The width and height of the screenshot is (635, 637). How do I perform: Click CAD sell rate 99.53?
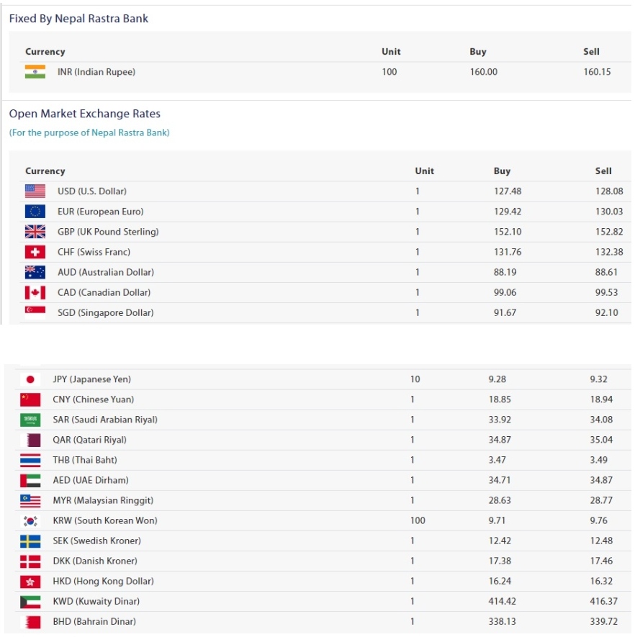coord(606,292)
